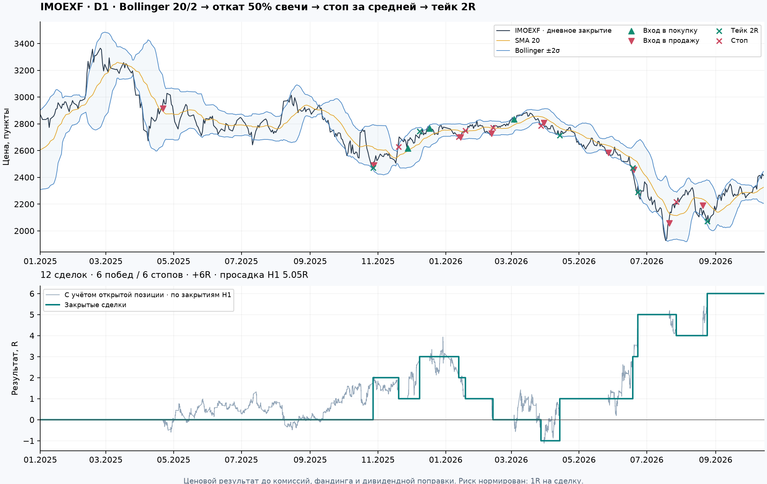This screenshot has width=767, height=484.
Task: Click the blue Bollinger ±2σ legend line
Action: tap(503, 51)
